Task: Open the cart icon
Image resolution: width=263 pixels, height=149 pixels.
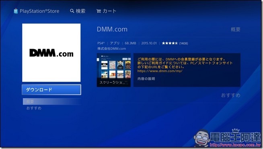Action: click(x=99, y=11)
